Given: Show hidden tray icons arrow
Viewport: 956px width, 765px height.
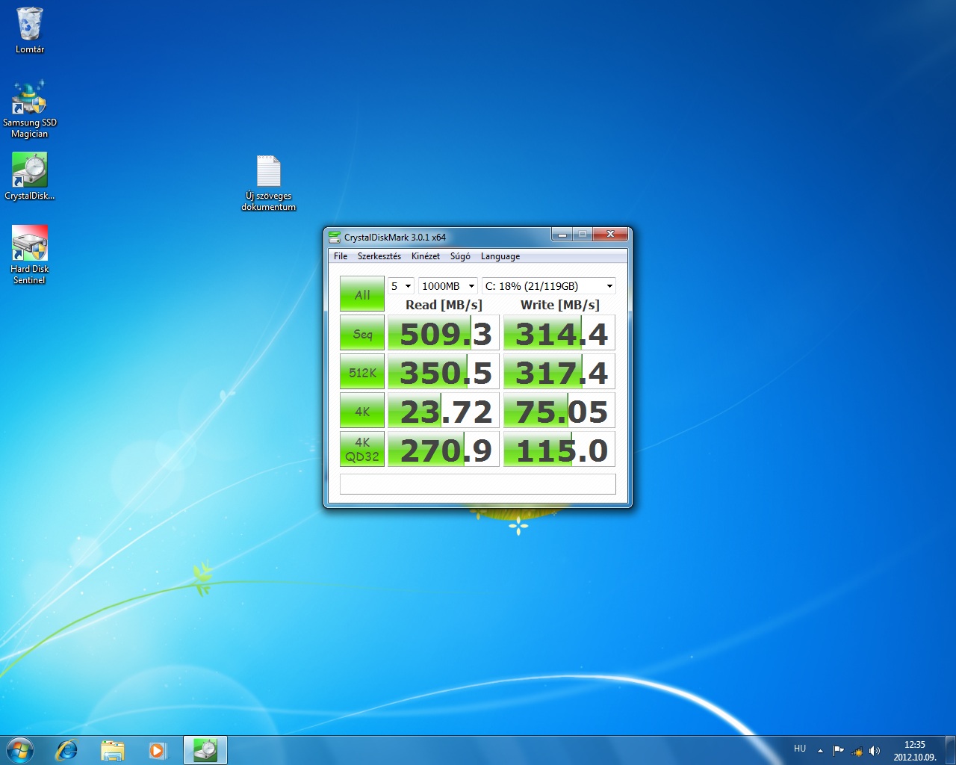Looking at the screenshot, I should [x=820, y=751].
